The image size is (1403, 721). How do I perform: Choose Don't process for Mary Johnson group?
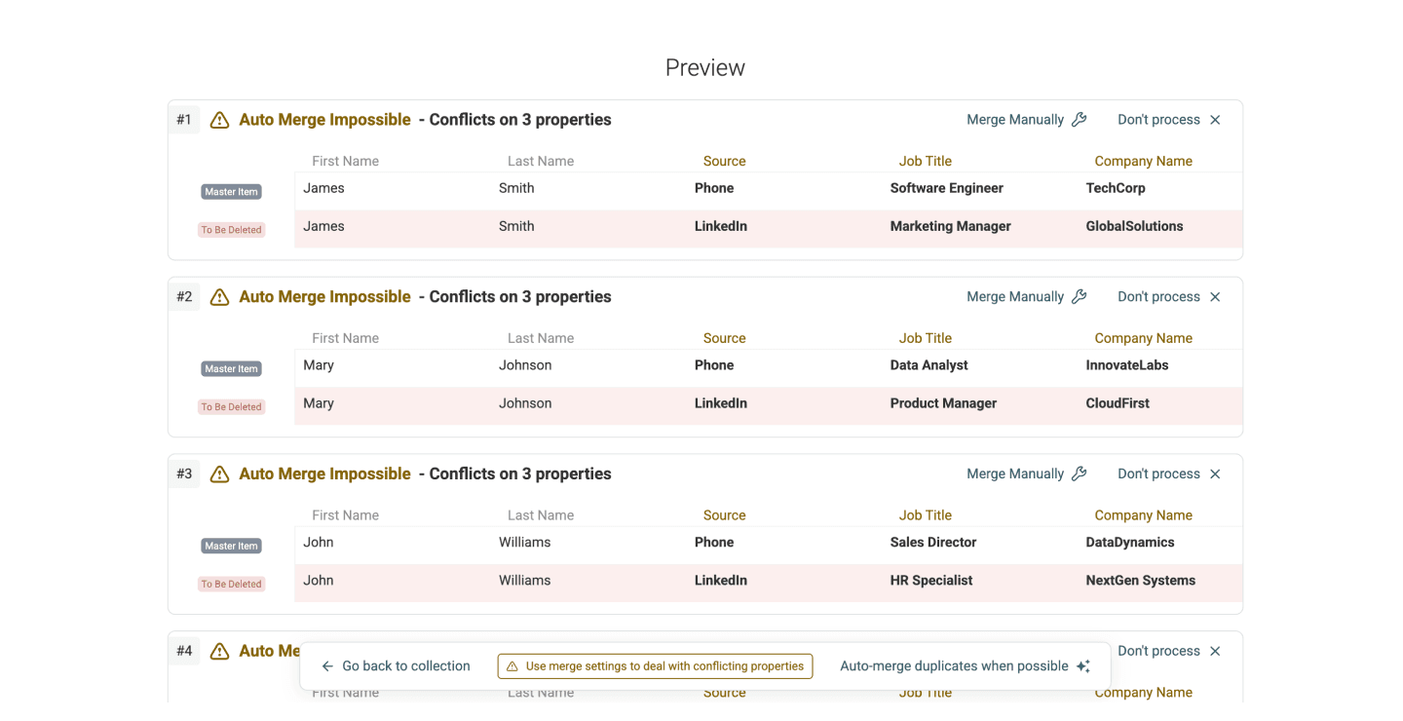(x=1158, y=297)
